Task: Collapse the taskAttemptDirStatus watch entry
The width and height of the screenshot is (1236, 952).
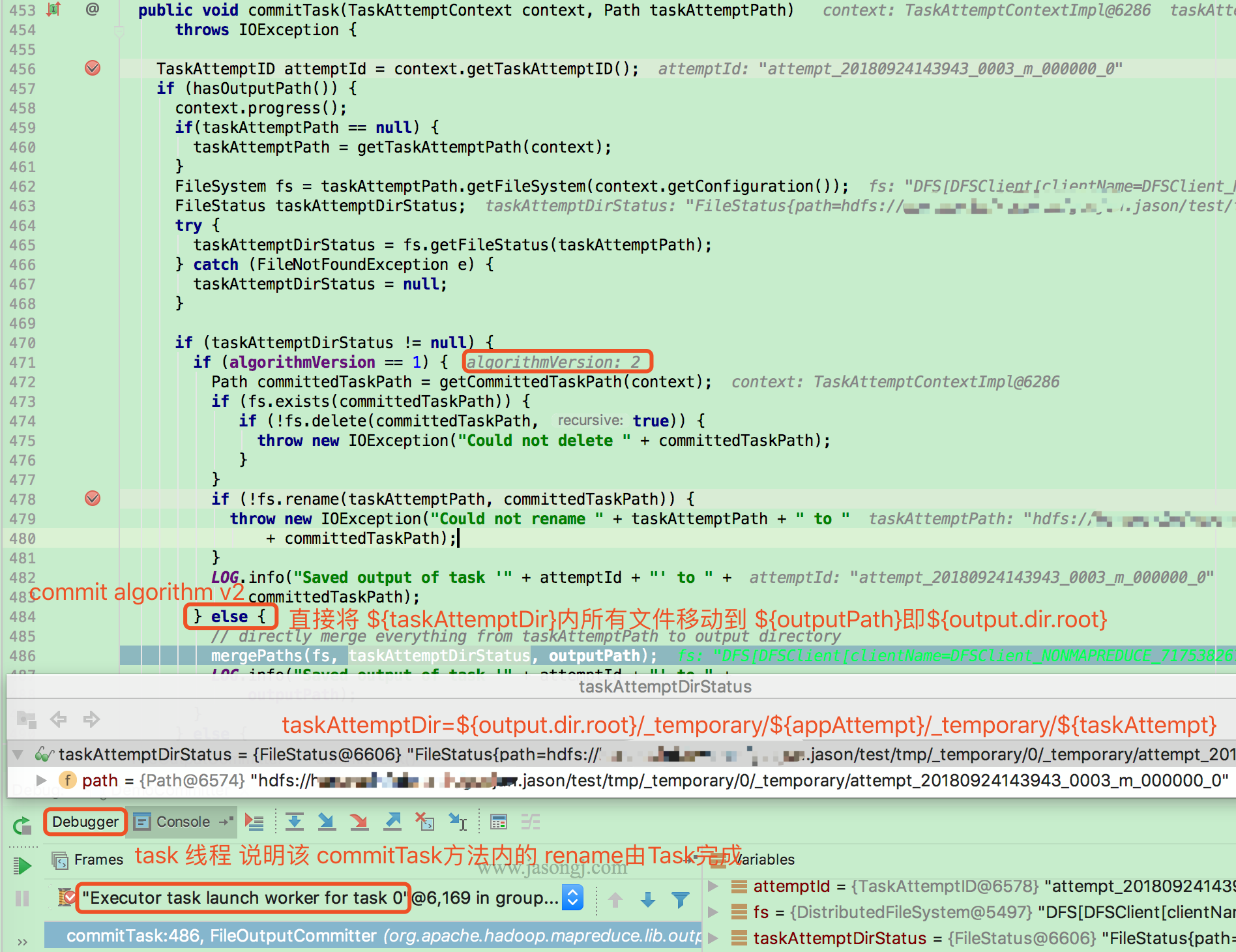Action: click(16, 754)
